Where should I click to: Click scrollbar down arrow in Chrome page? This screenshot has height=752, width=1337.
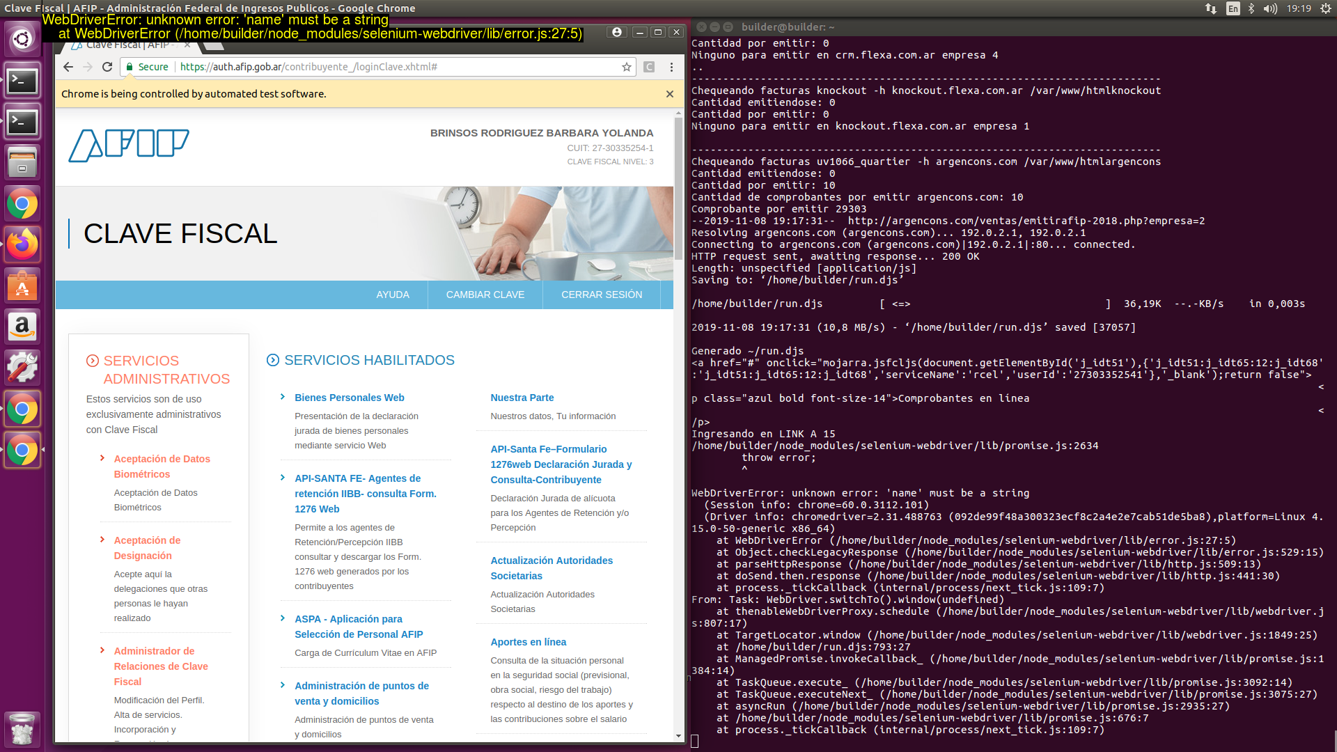coord(678,736)
